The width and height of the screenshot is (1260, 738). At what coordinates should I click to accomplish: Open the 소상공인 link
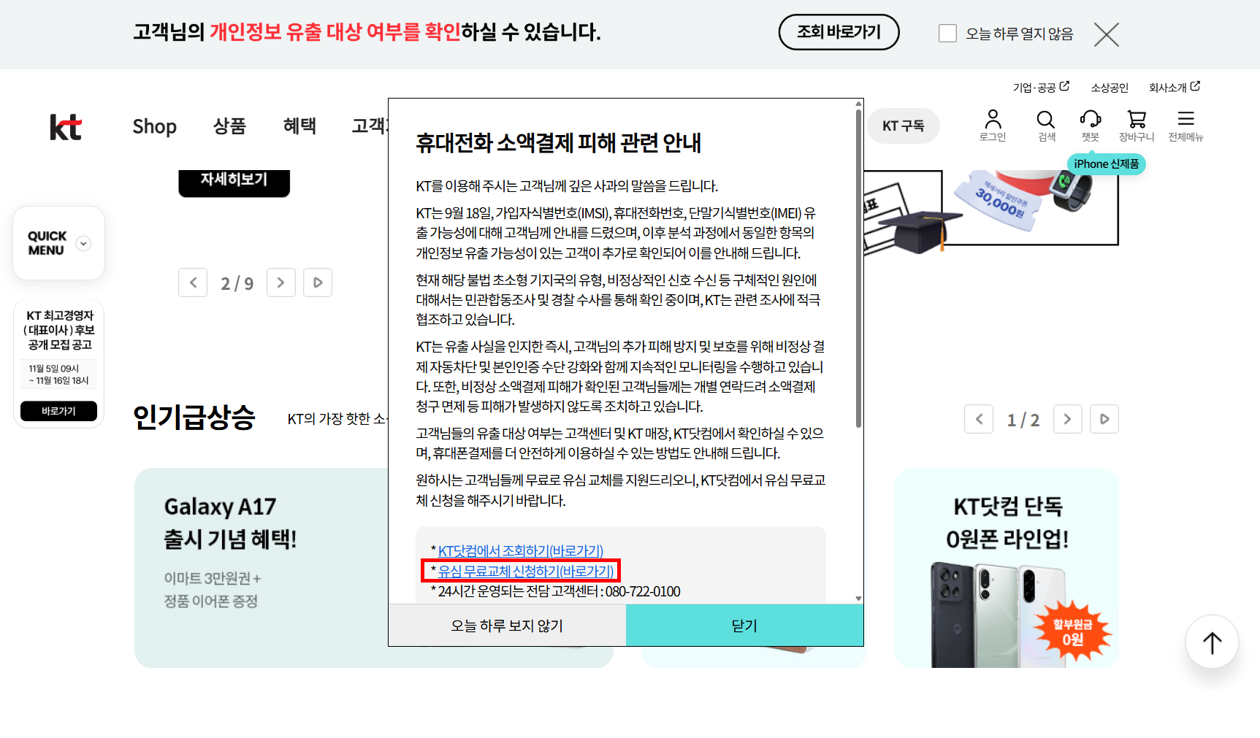(1110, 88)
